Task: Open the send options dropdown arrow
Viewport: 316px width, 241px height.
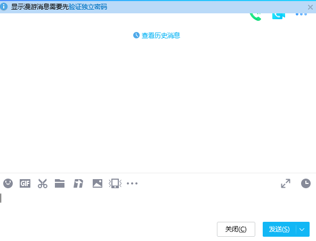Action: click(302, 229)
